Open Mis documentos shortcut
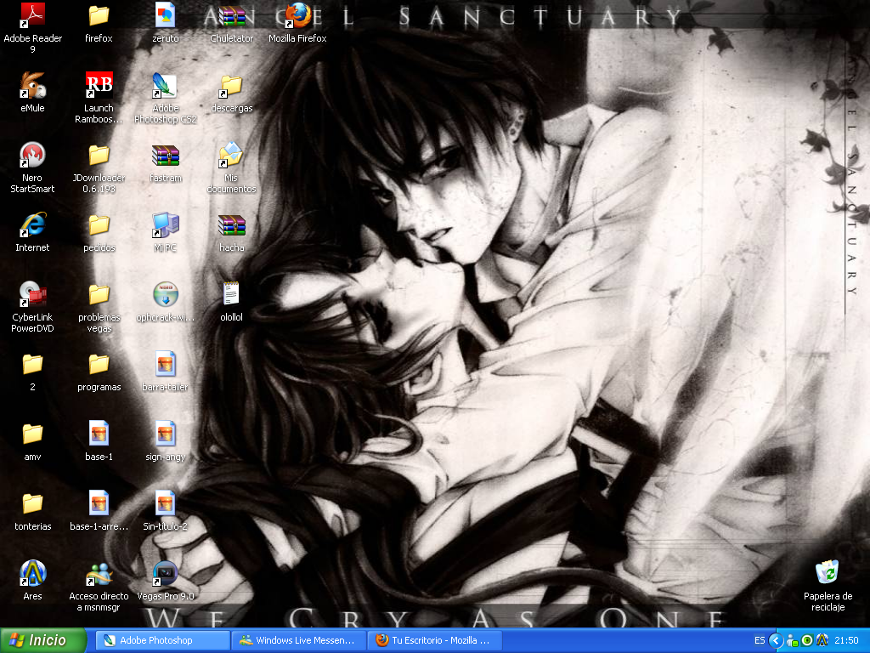Image resolution: width=870 pixels, height=653 pixels. pos(231,156)
